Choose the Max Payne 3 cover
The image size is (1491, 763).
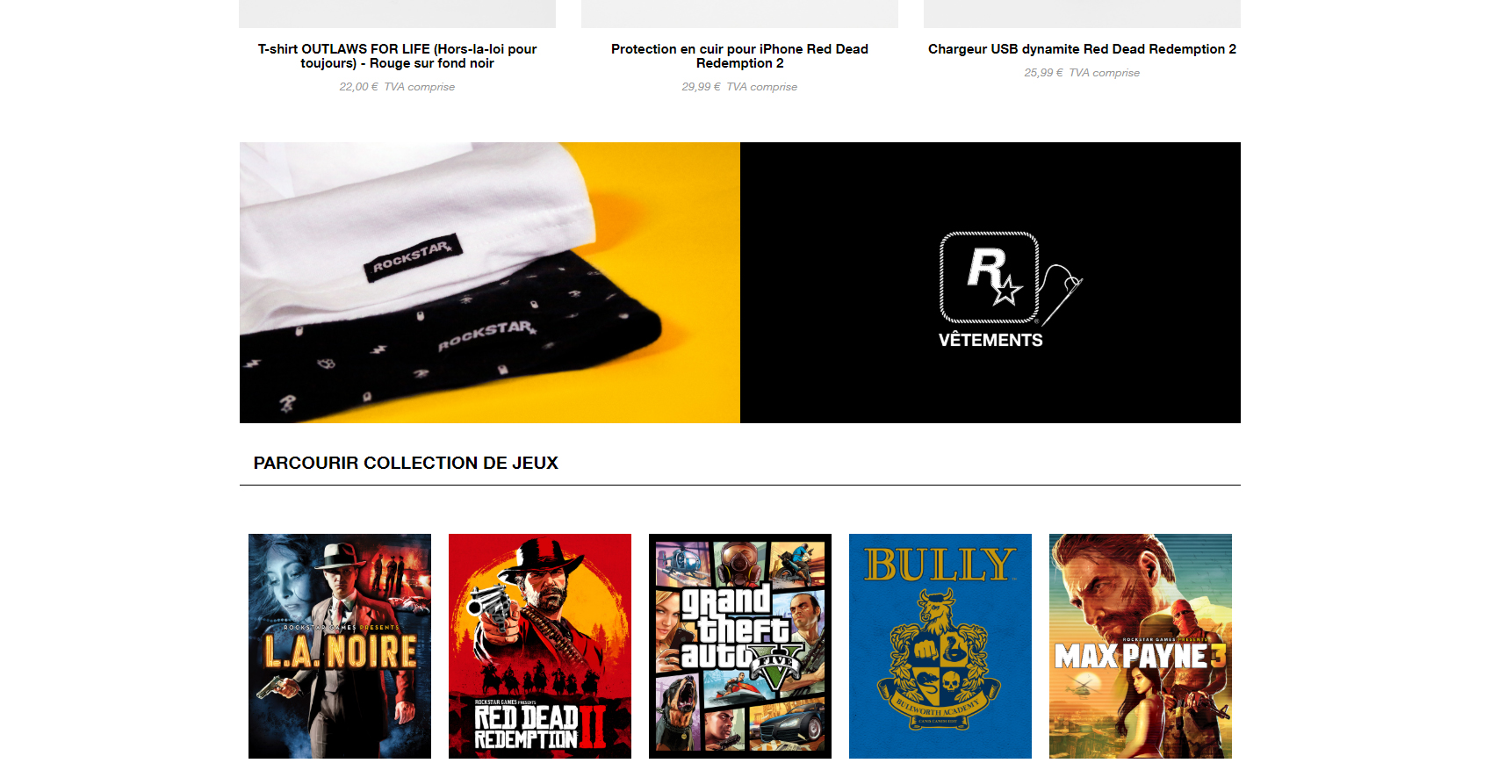(1141, 646)
